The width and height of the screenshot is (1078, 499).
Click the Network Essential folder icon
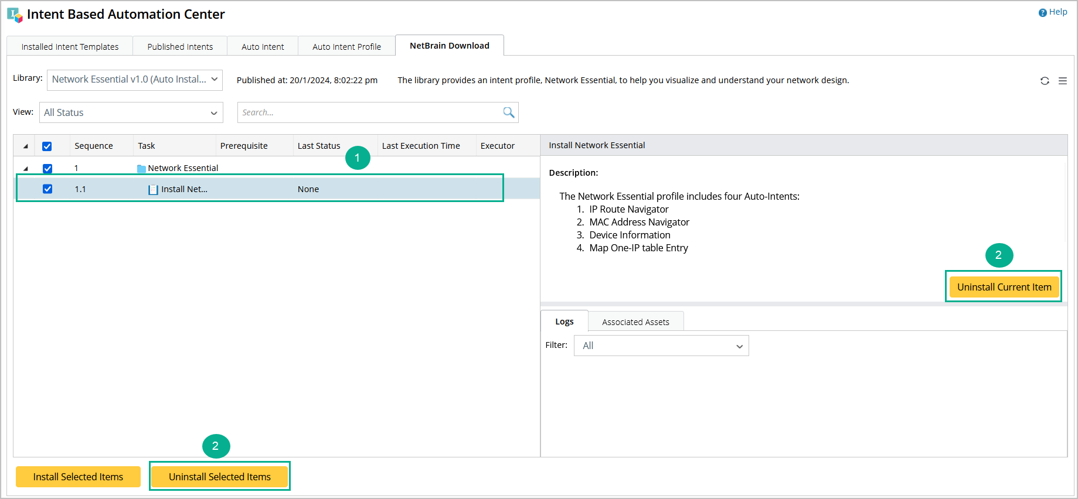(141, 169)
